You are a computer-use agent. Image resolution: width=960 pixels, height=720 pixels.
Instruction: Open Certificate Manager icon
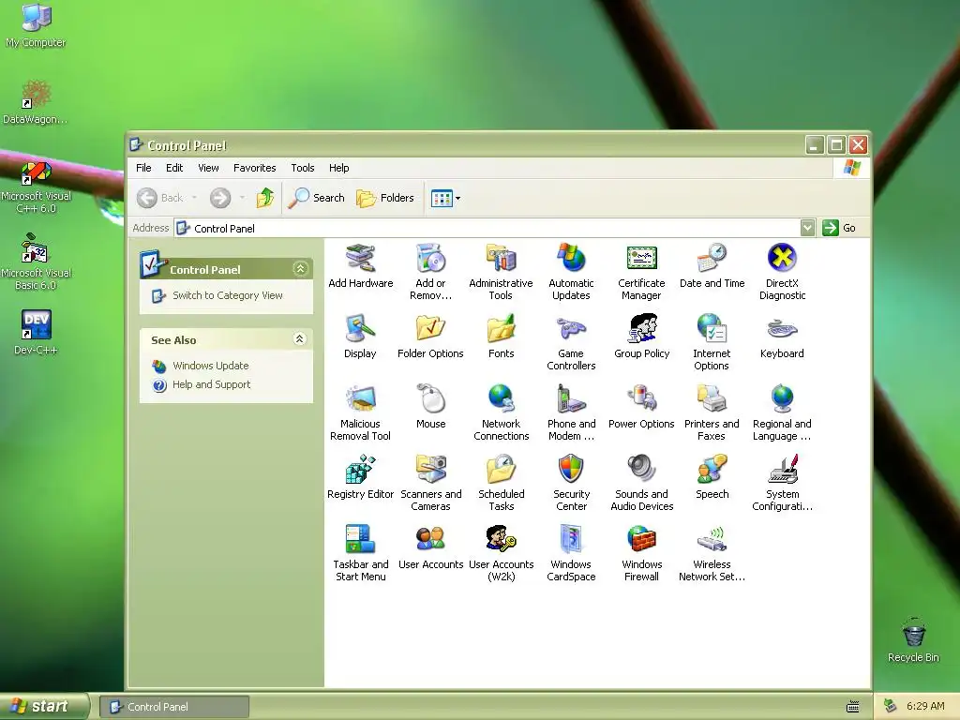click(x=641, y=259)
